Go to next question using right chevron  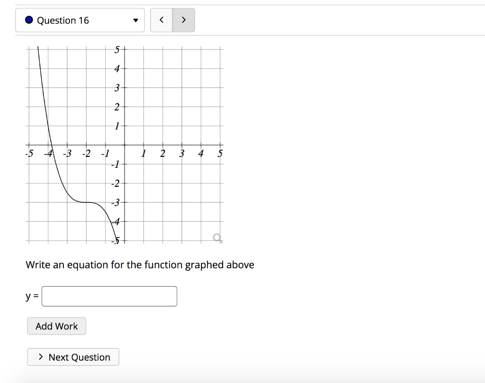[x=183, y=20]
